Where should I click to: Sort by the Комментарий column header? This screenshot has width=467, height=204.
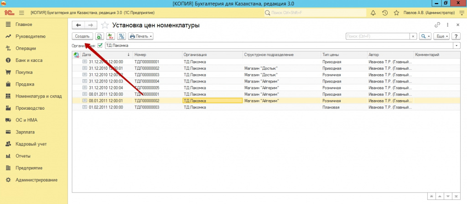point(437,55)
